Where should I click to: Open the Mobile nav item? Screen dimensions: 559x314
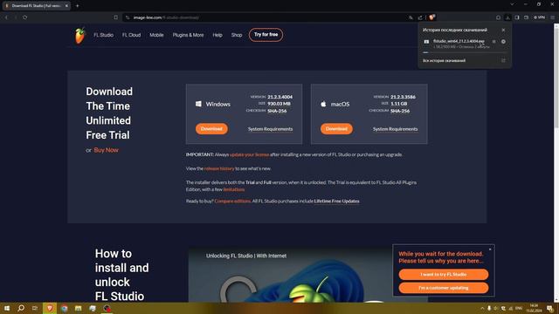coord(156,35)
